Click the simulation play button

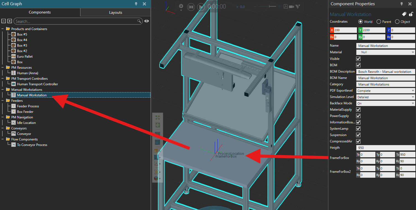pyautogui.click(x=201, y=7)
